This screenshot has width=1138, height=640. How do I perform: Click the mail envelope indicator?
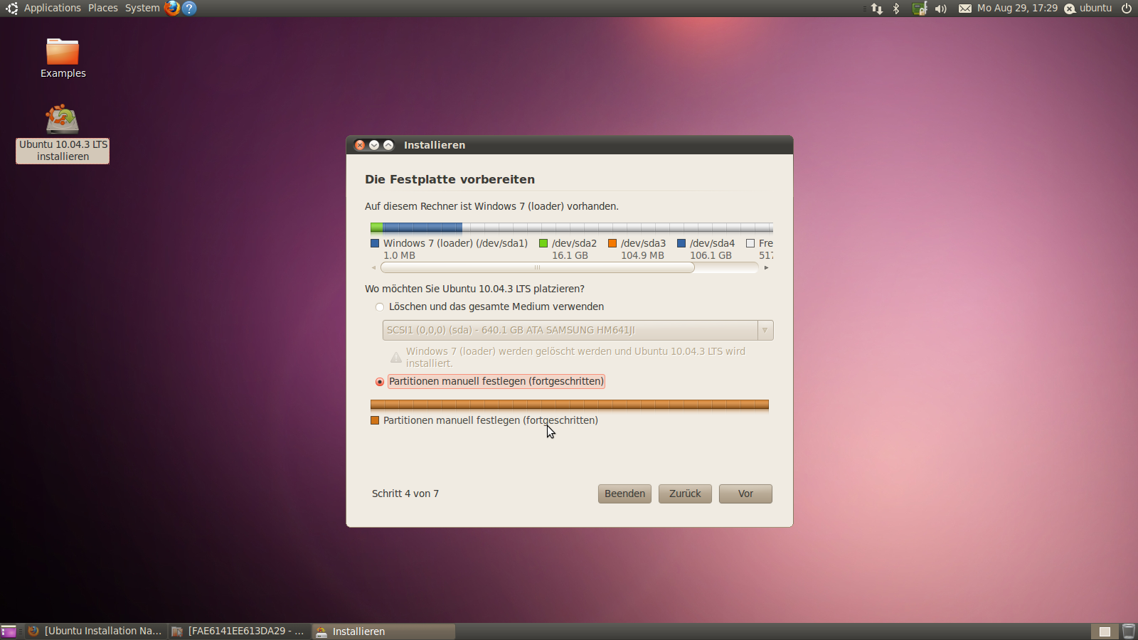click(964, 9)
